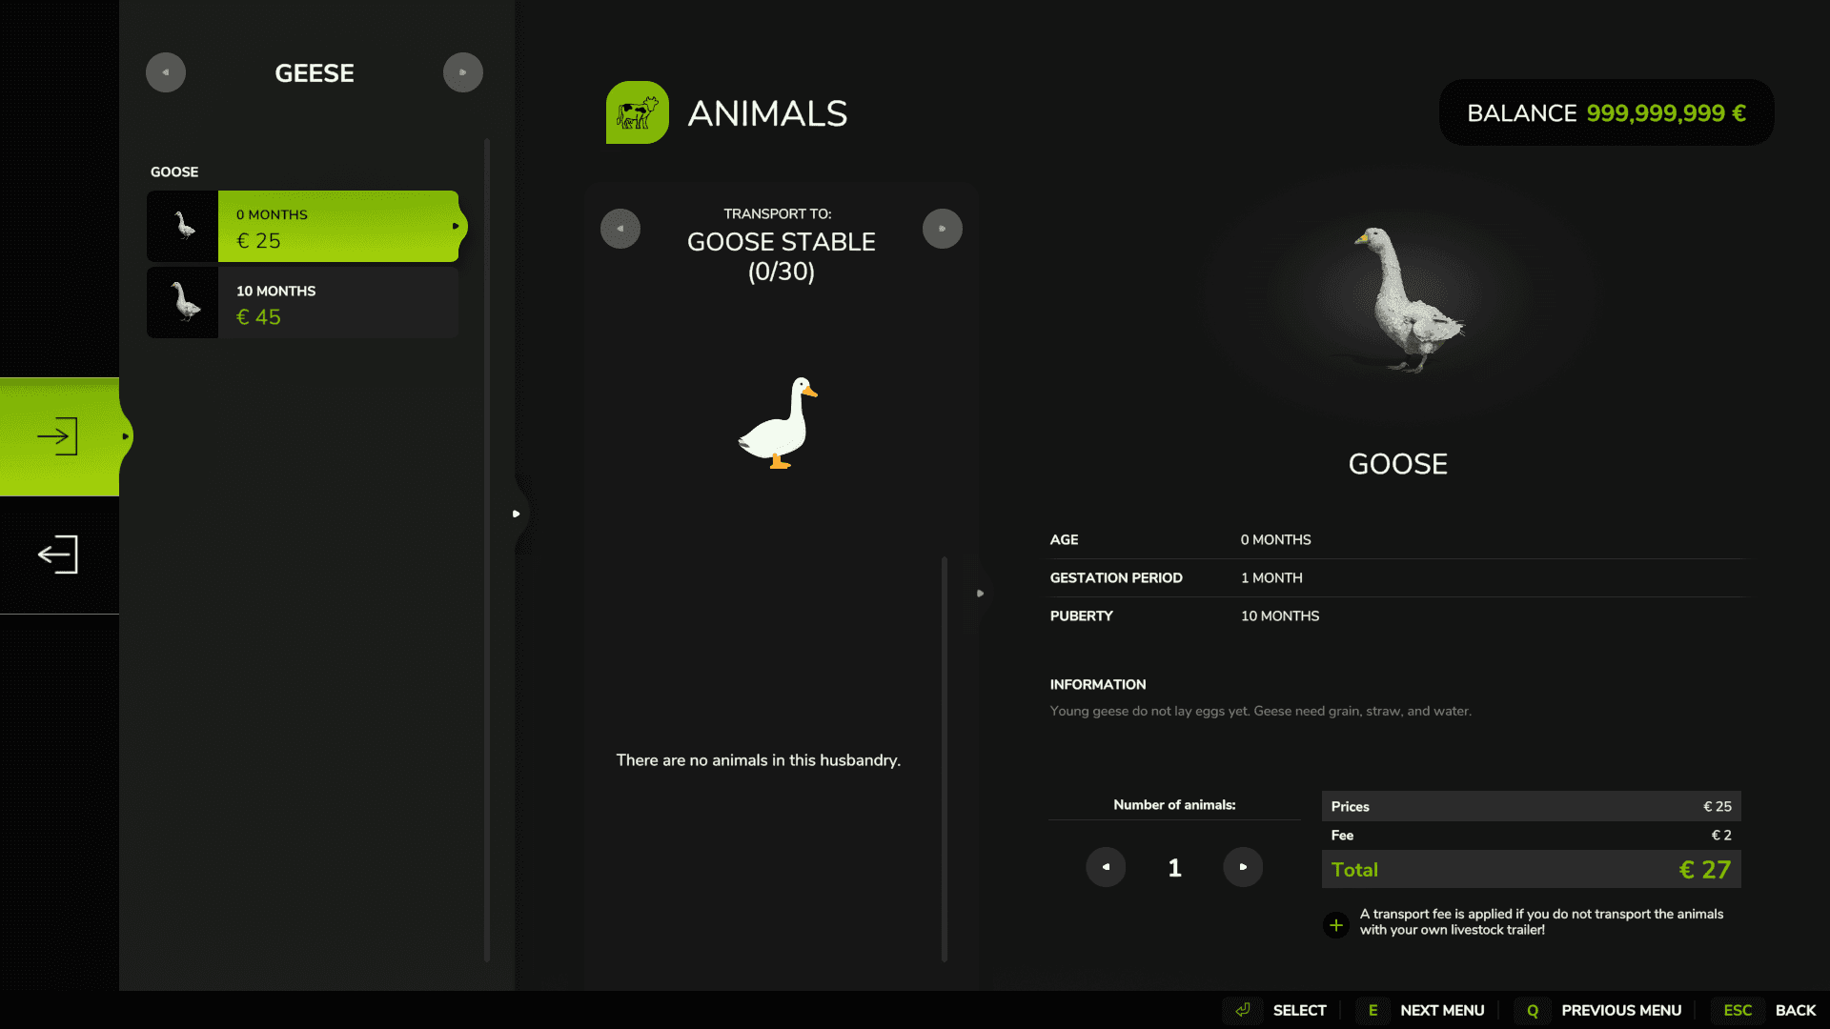The width and height of the screenshot is (1830, 1029).
Task: Click the animal list scrollbar
Action: (487, 551)
